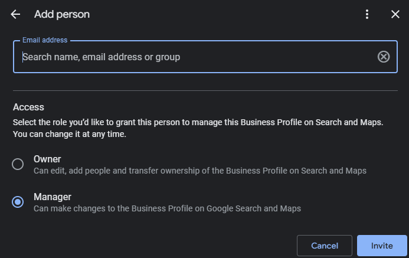Click the "Access" section heading

point(29,107)
